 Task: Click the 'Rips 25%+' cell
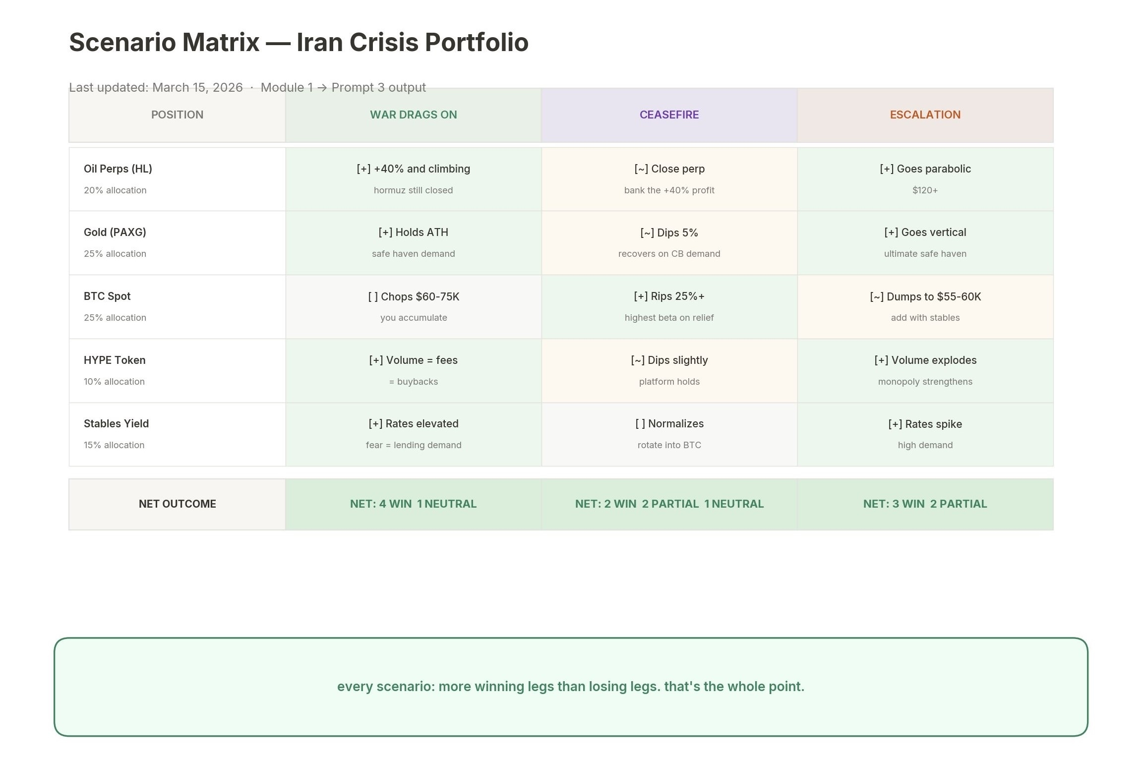[669, 306]
